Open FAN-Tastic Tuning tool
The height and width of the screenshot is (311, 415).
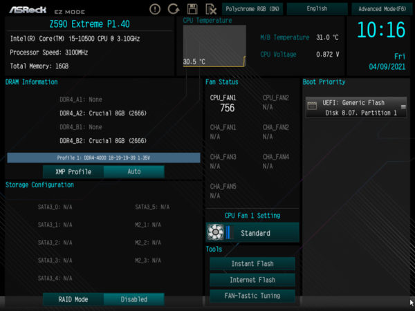point(252,296)
